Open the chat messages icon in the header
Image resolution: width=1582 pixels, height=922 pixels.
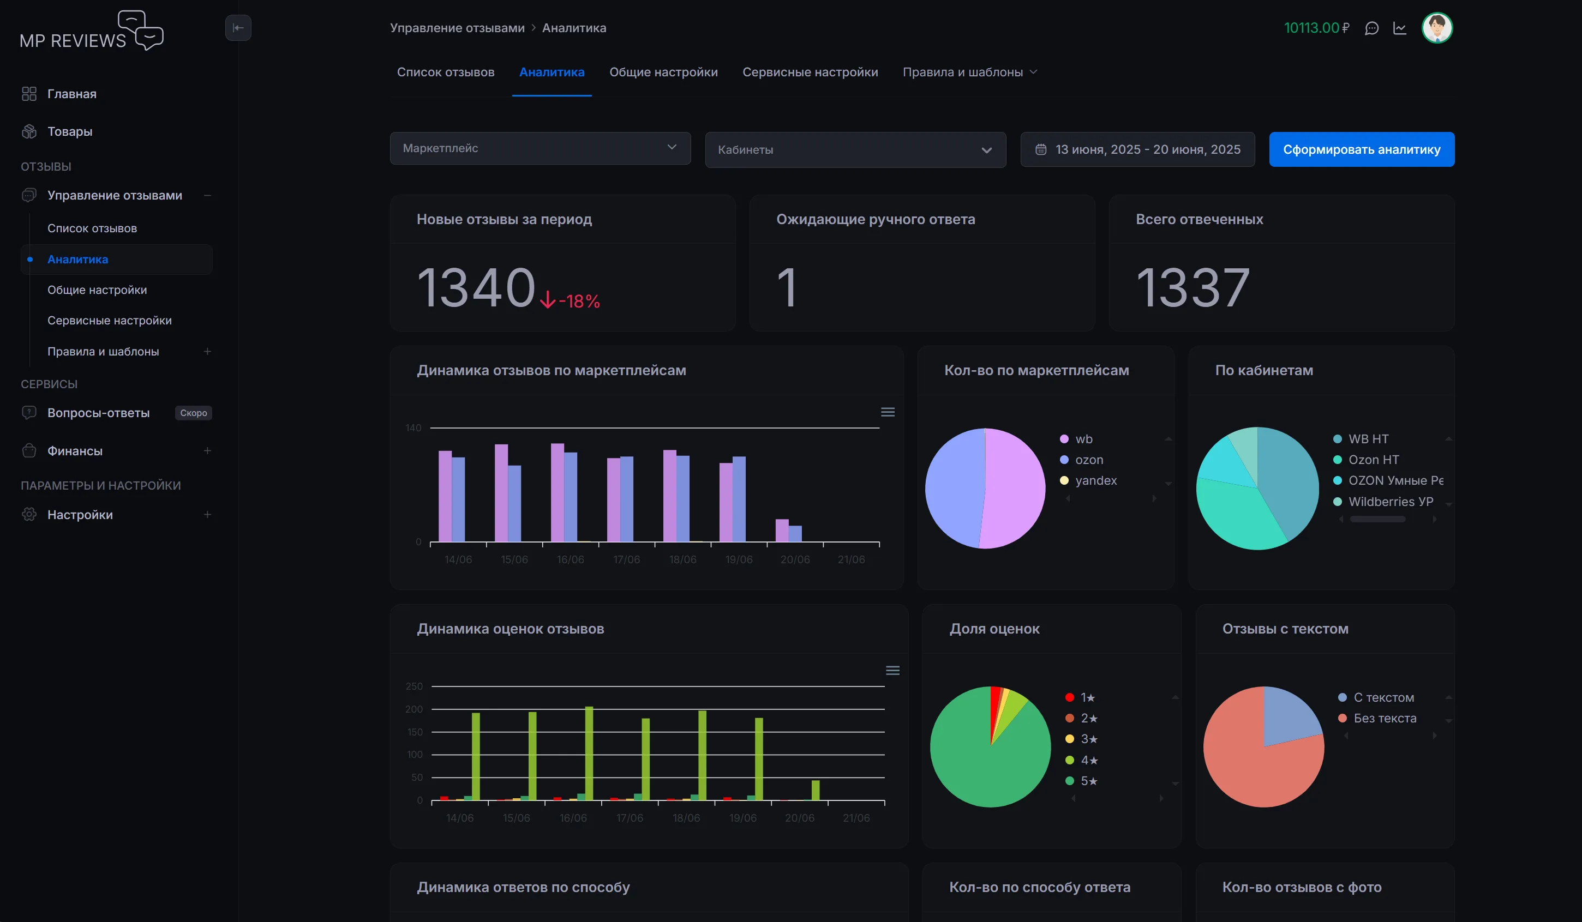point(1373,28)
